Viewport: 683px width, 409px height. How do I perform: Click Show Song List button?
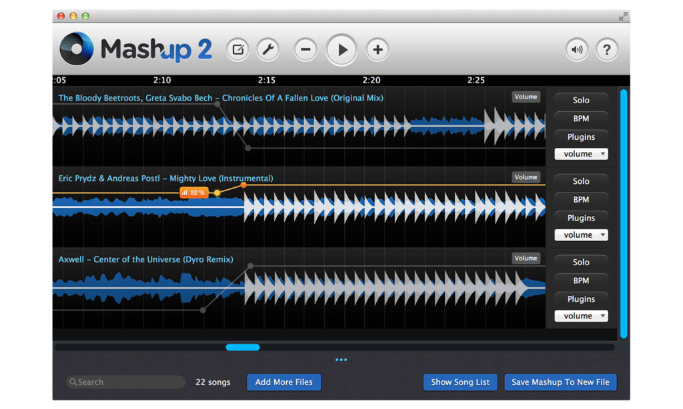point(460,382)
